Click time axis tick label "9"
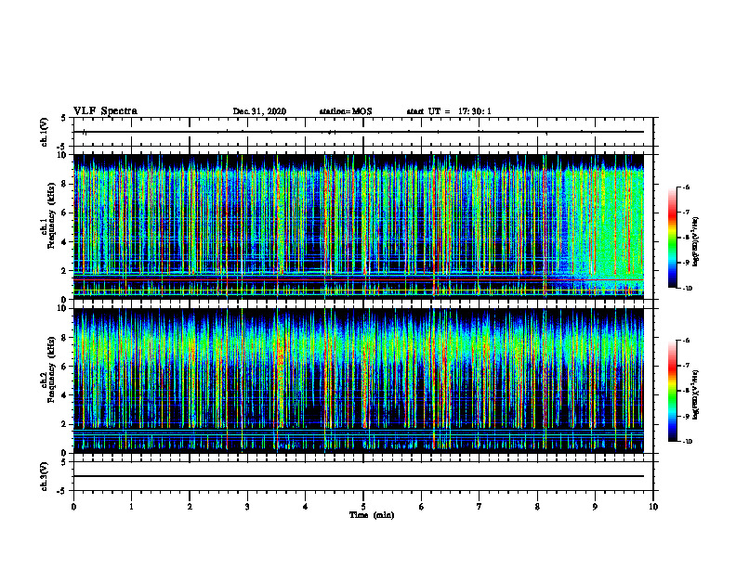 point(595,507)
